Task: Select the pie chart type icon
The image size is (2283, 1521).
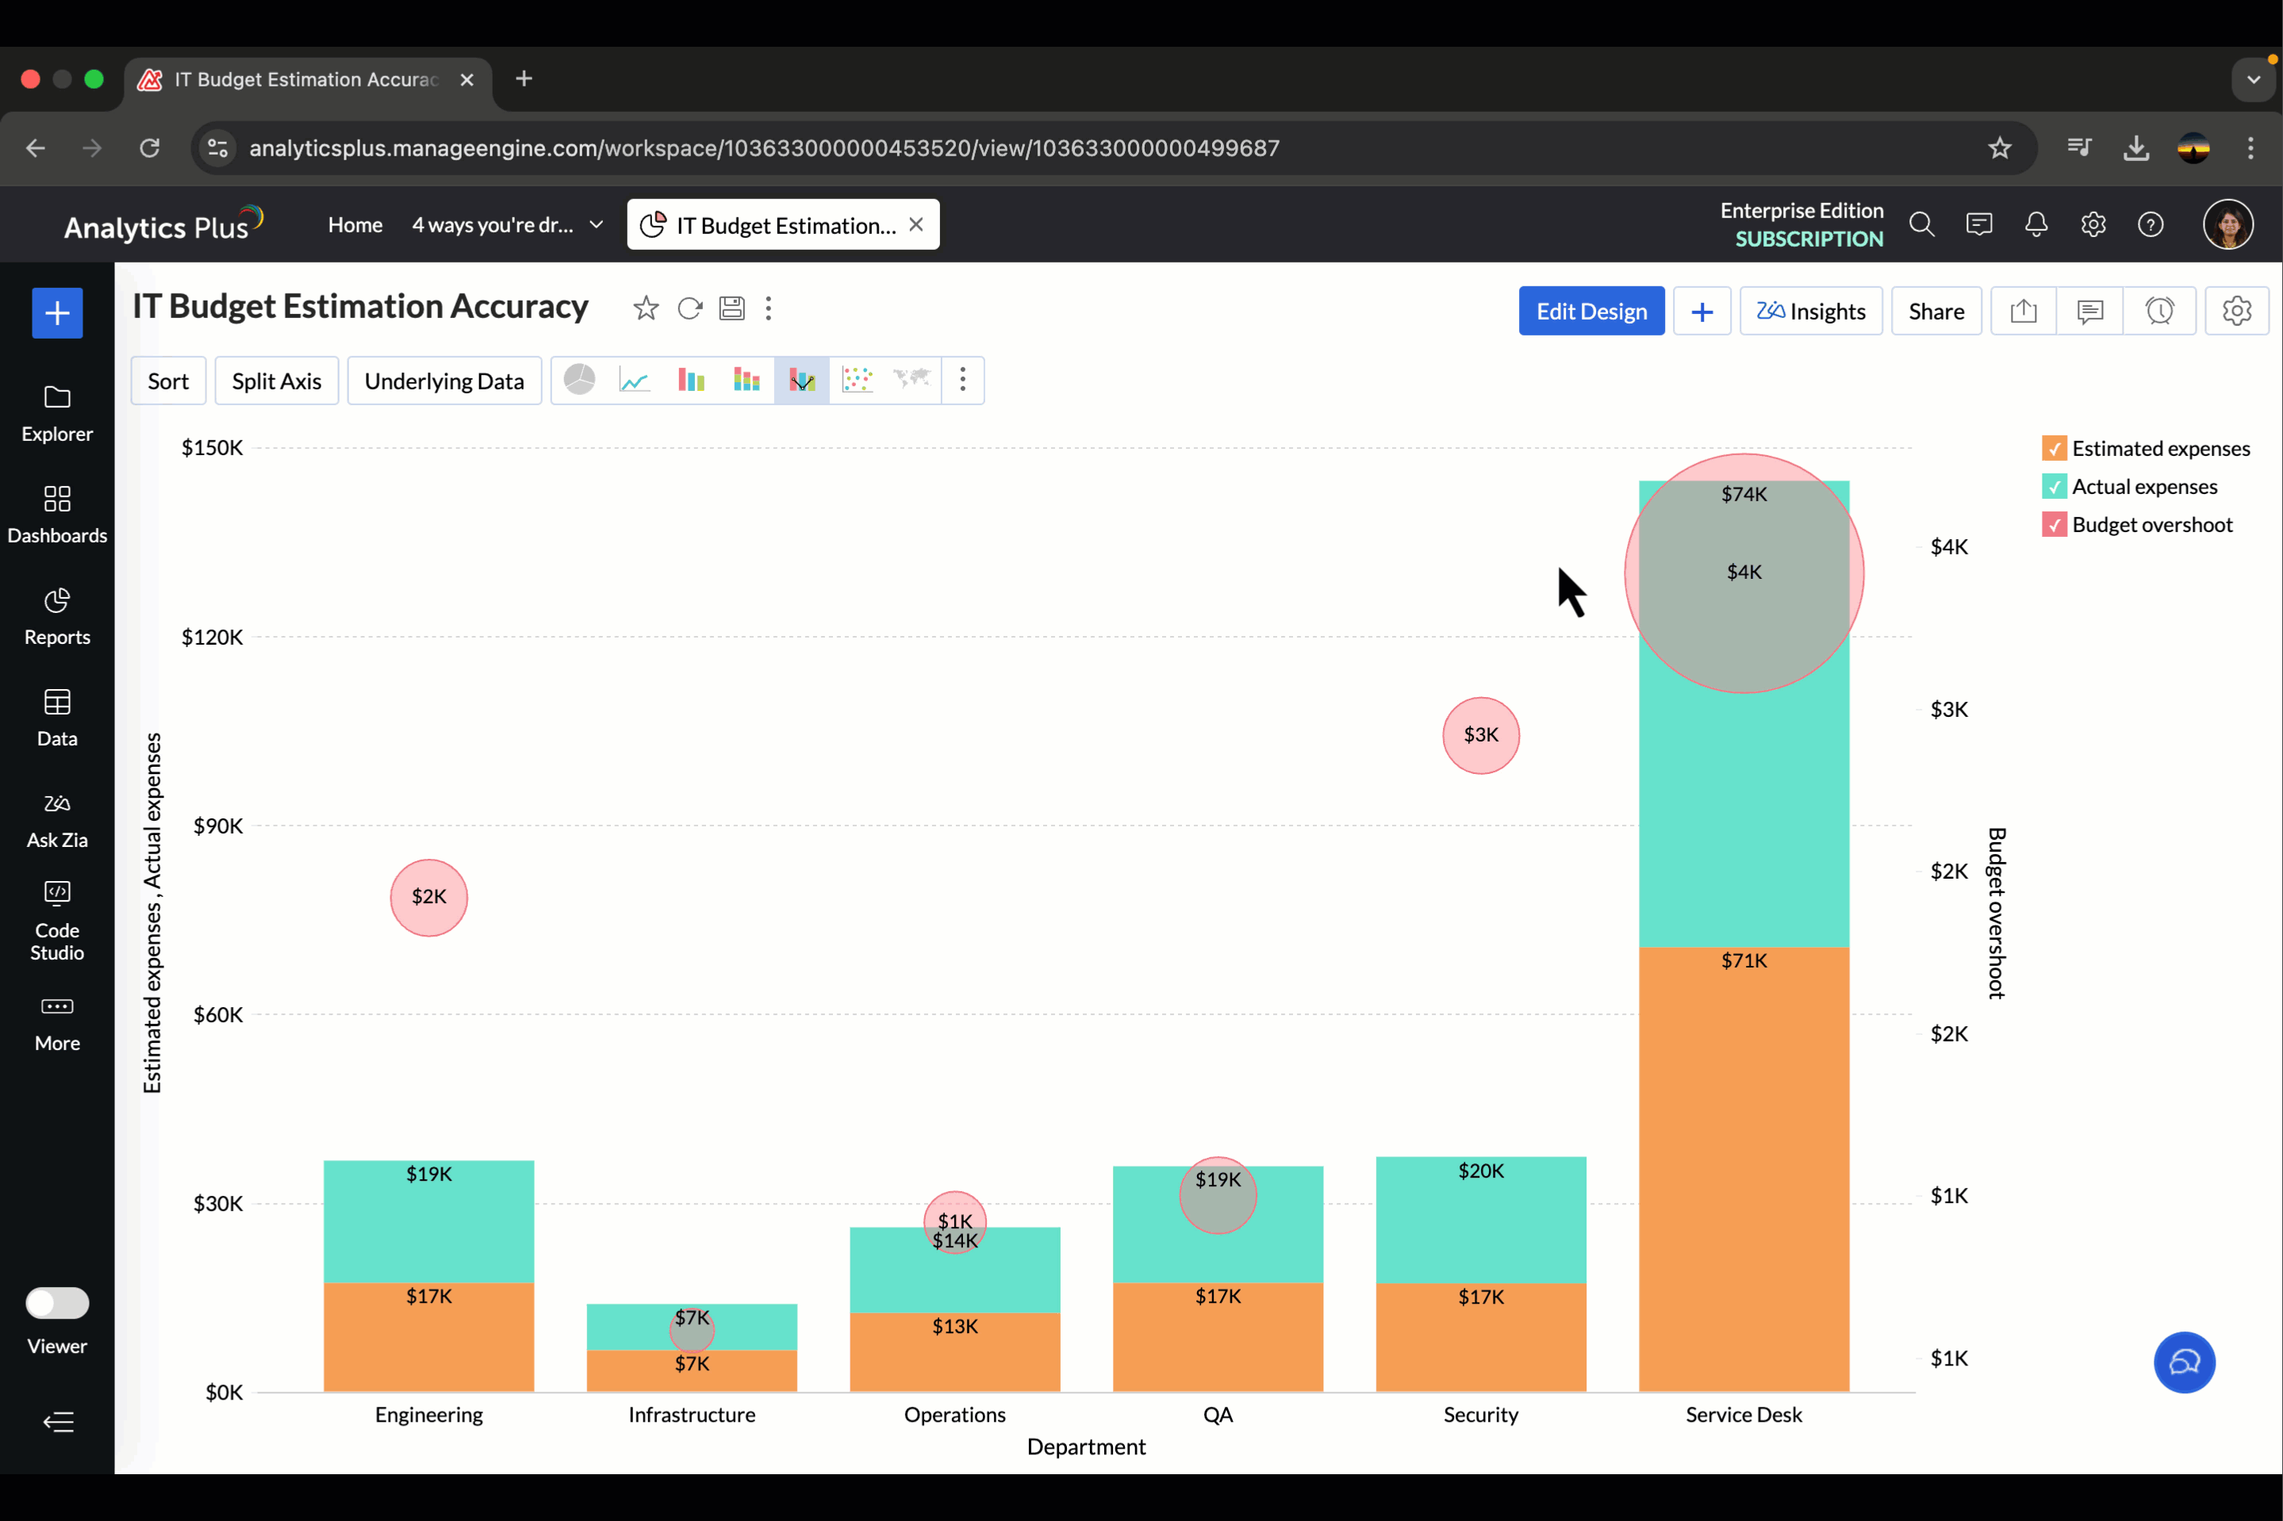Action: pos(579,381)
